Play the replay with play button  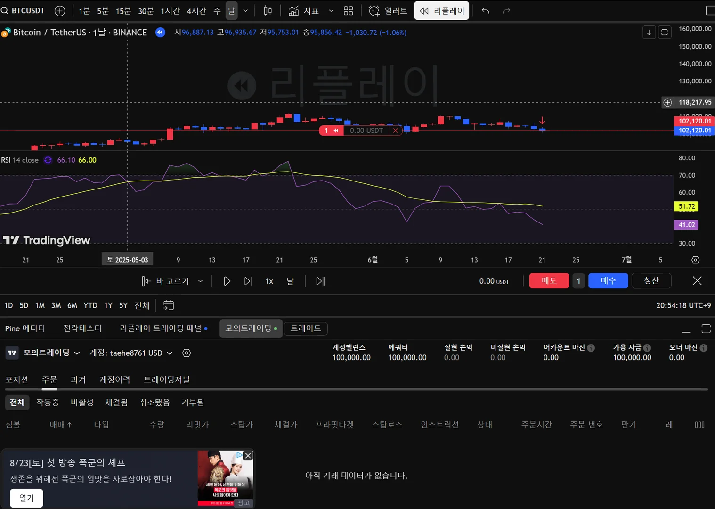227,281
